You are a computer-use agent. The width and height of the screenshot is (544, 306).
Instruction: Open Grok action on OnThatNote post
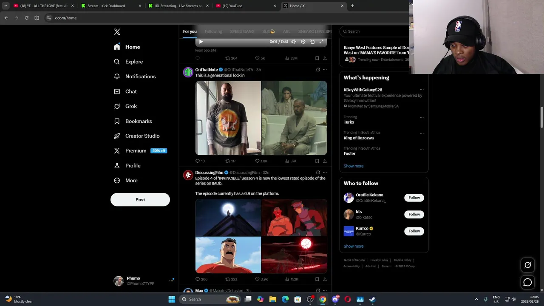pyautogui.click(x=318, y=70)
